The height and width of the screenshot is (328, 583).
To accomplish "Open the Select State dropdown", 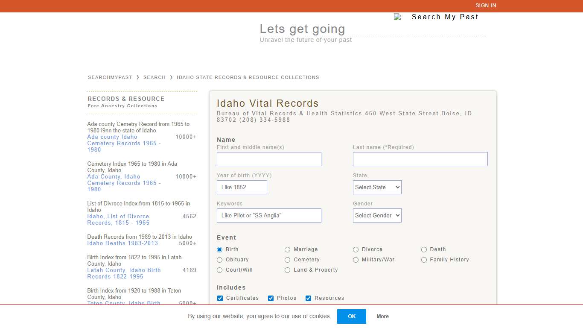I will tap(377, 187).
